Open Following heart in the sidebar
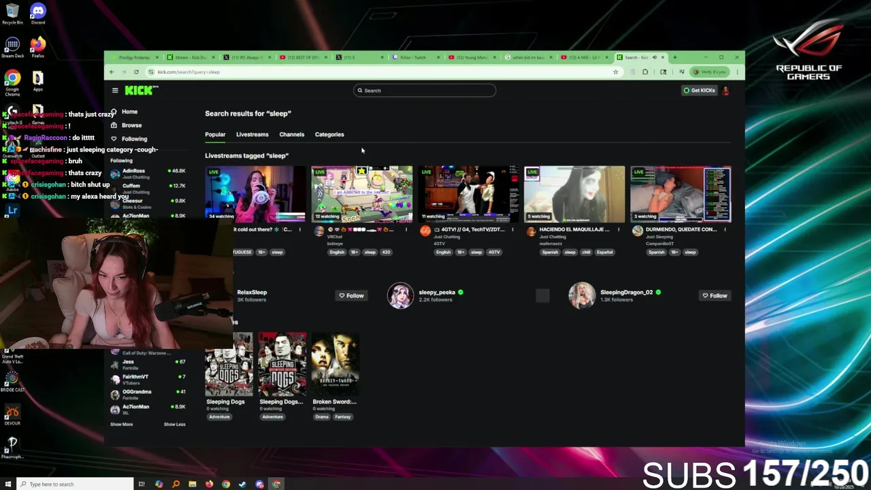 (x=114, y=139)
